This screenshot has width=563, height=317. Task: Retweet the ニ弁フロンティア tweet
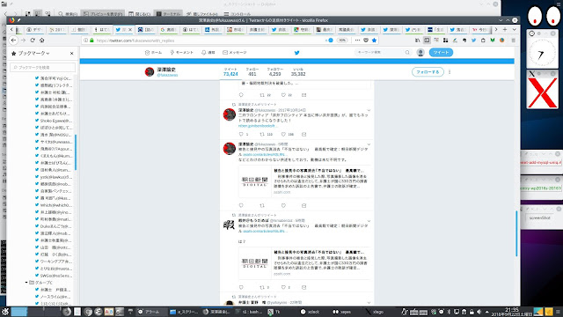[x=262, y=135]
